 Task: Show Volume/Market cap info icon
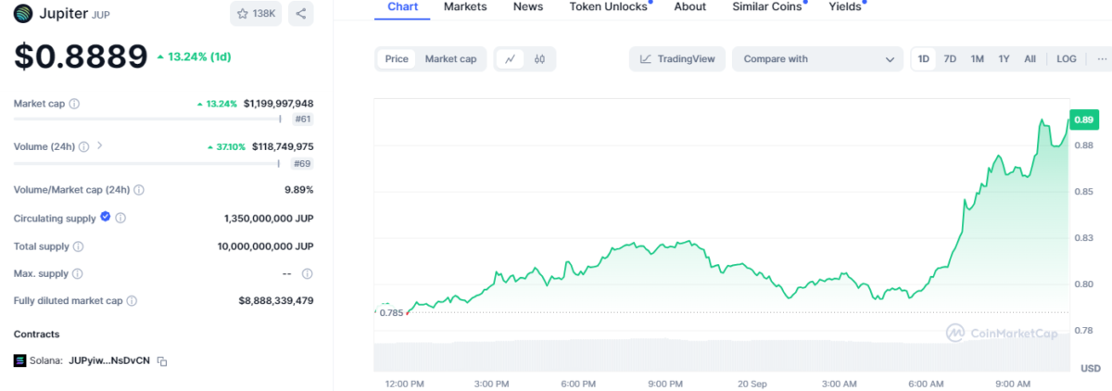(139, 190)
